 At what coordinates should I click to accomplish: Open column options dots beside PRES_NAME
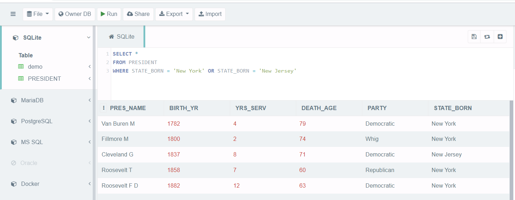tap(104, 108)
